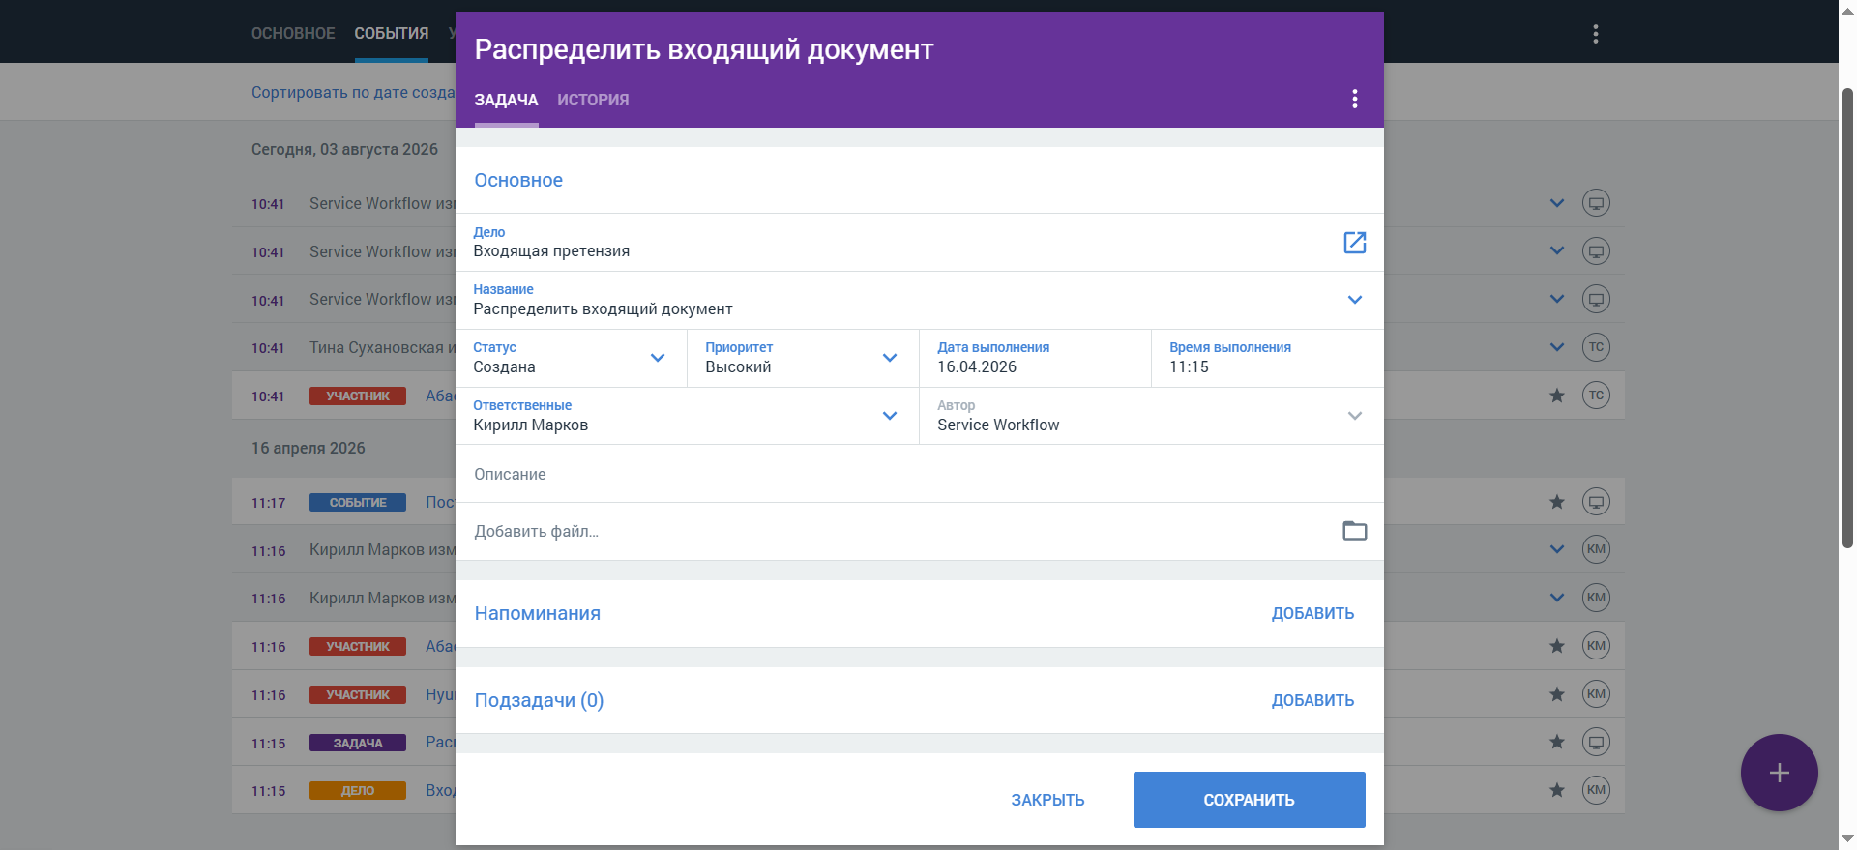Click KM avatar on second 11:16 row

1596,598
